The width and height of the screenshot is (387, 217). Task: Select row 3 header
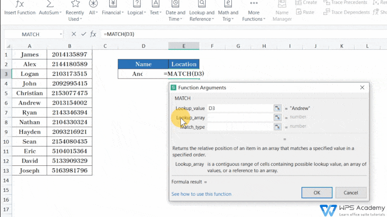[6, 74]
